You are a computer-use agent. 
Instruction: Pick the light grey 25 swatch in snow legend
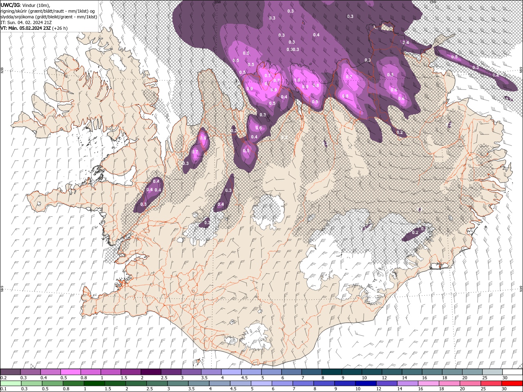click(493, 372)
